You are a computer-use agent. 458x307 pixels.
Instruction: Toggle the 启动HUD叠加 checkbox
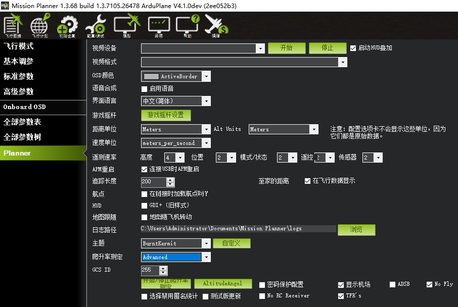pyautogui.click(x=353, y=48)
